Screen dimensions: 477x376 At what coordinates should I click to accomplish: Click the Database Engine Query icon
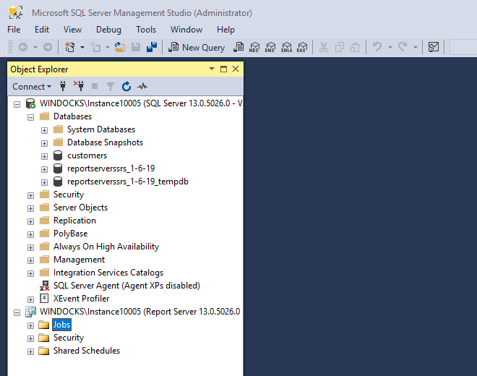click(x=239, y=47)
